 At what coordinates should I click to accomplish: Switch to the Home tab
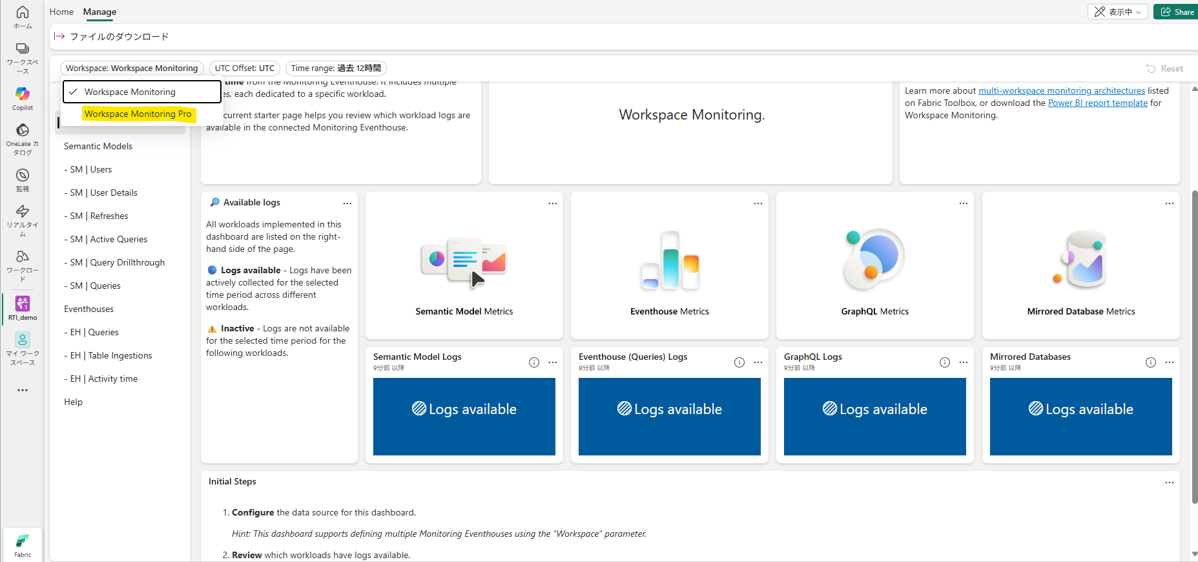[x=61, y=12]
